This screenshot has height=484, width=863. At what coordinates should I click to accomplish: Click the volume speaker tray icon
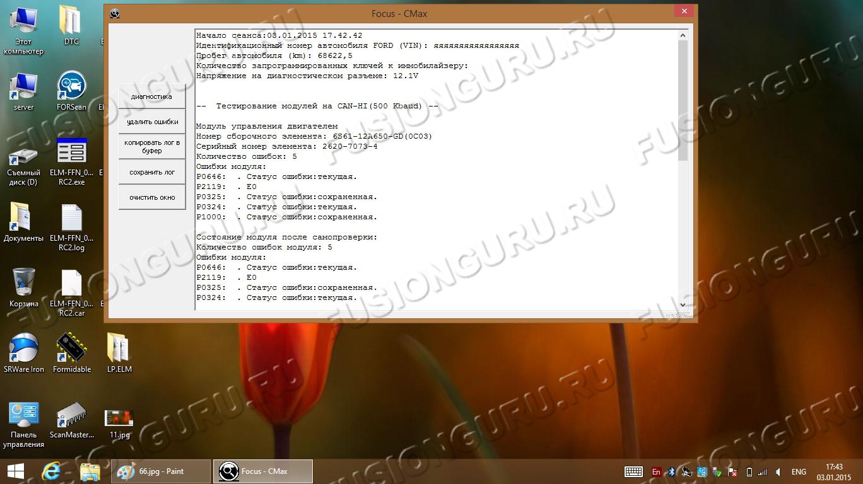(779, 471)
